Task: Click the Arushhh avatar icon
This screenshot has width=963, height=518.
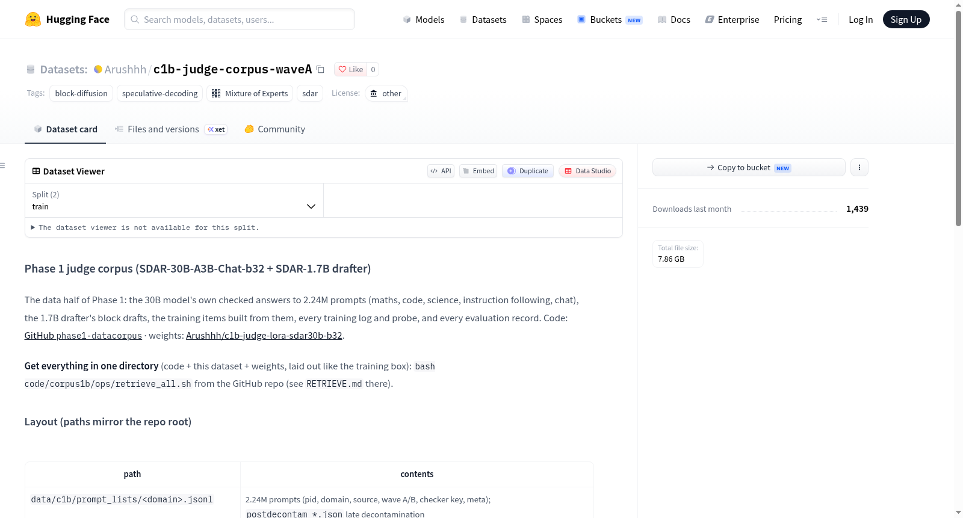Action: [x=98, y=69]
